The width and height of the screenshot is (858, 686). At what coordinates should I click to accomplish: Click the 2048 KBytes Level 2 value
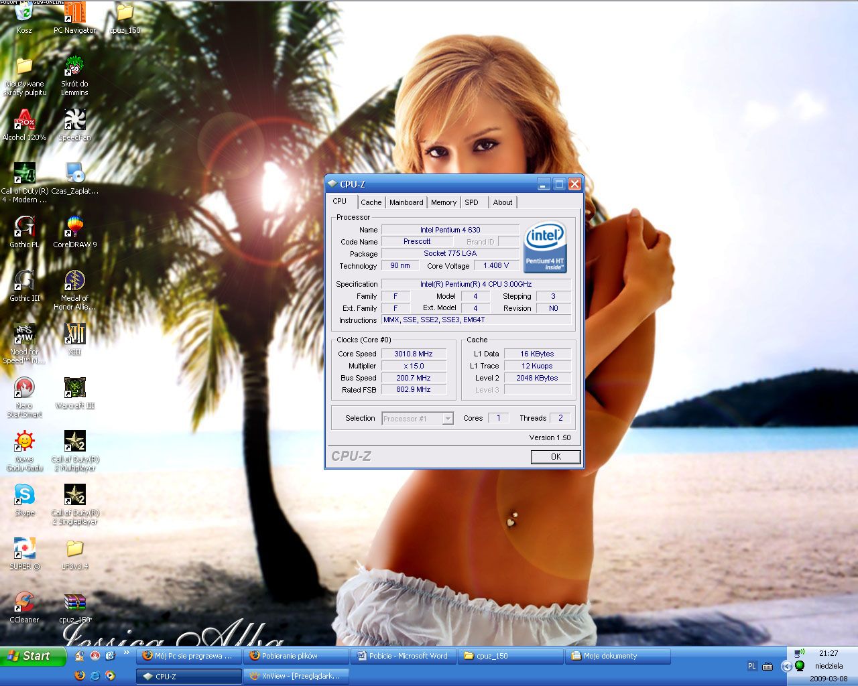tap(537, 378)
